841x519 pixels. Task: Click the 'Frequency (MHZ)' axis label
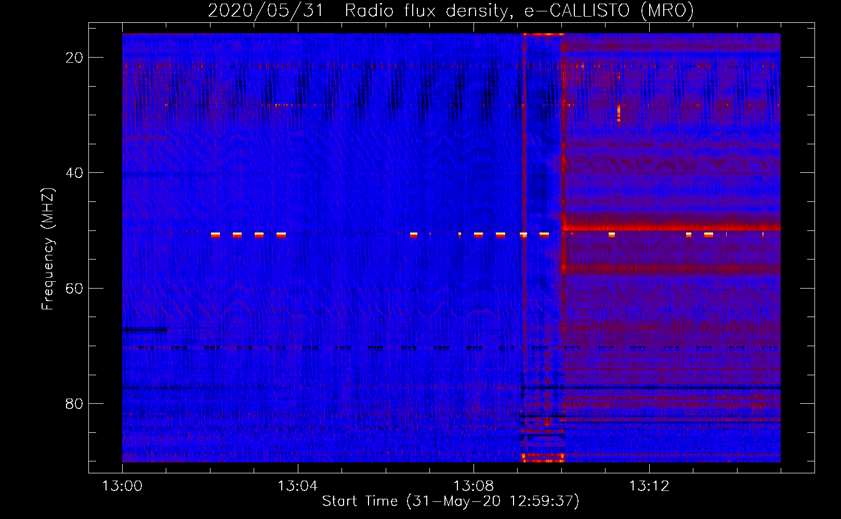pyautogui.click(x=48, y=249)
